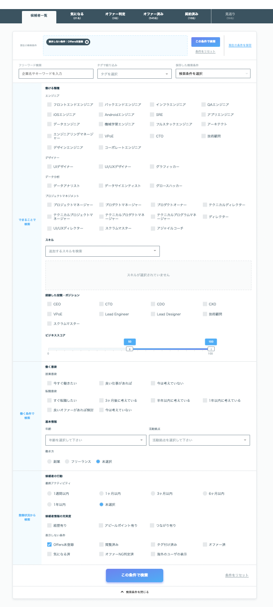Check the フロントエンドエンジニア checkbox
This screenshot has width=273, height=607.
(x=49, y=105)
